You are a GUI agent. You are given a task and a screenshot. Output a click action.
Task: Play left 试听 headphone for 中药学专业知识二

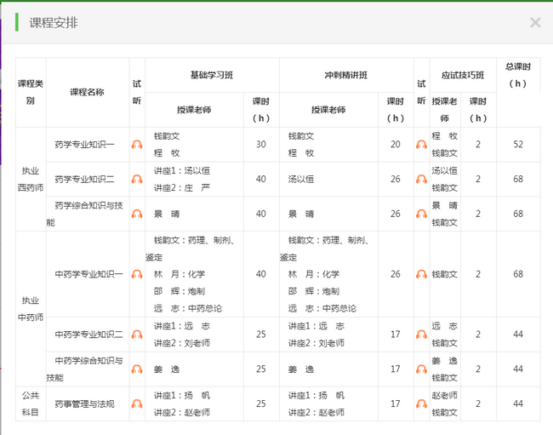[x=137, y=335]
